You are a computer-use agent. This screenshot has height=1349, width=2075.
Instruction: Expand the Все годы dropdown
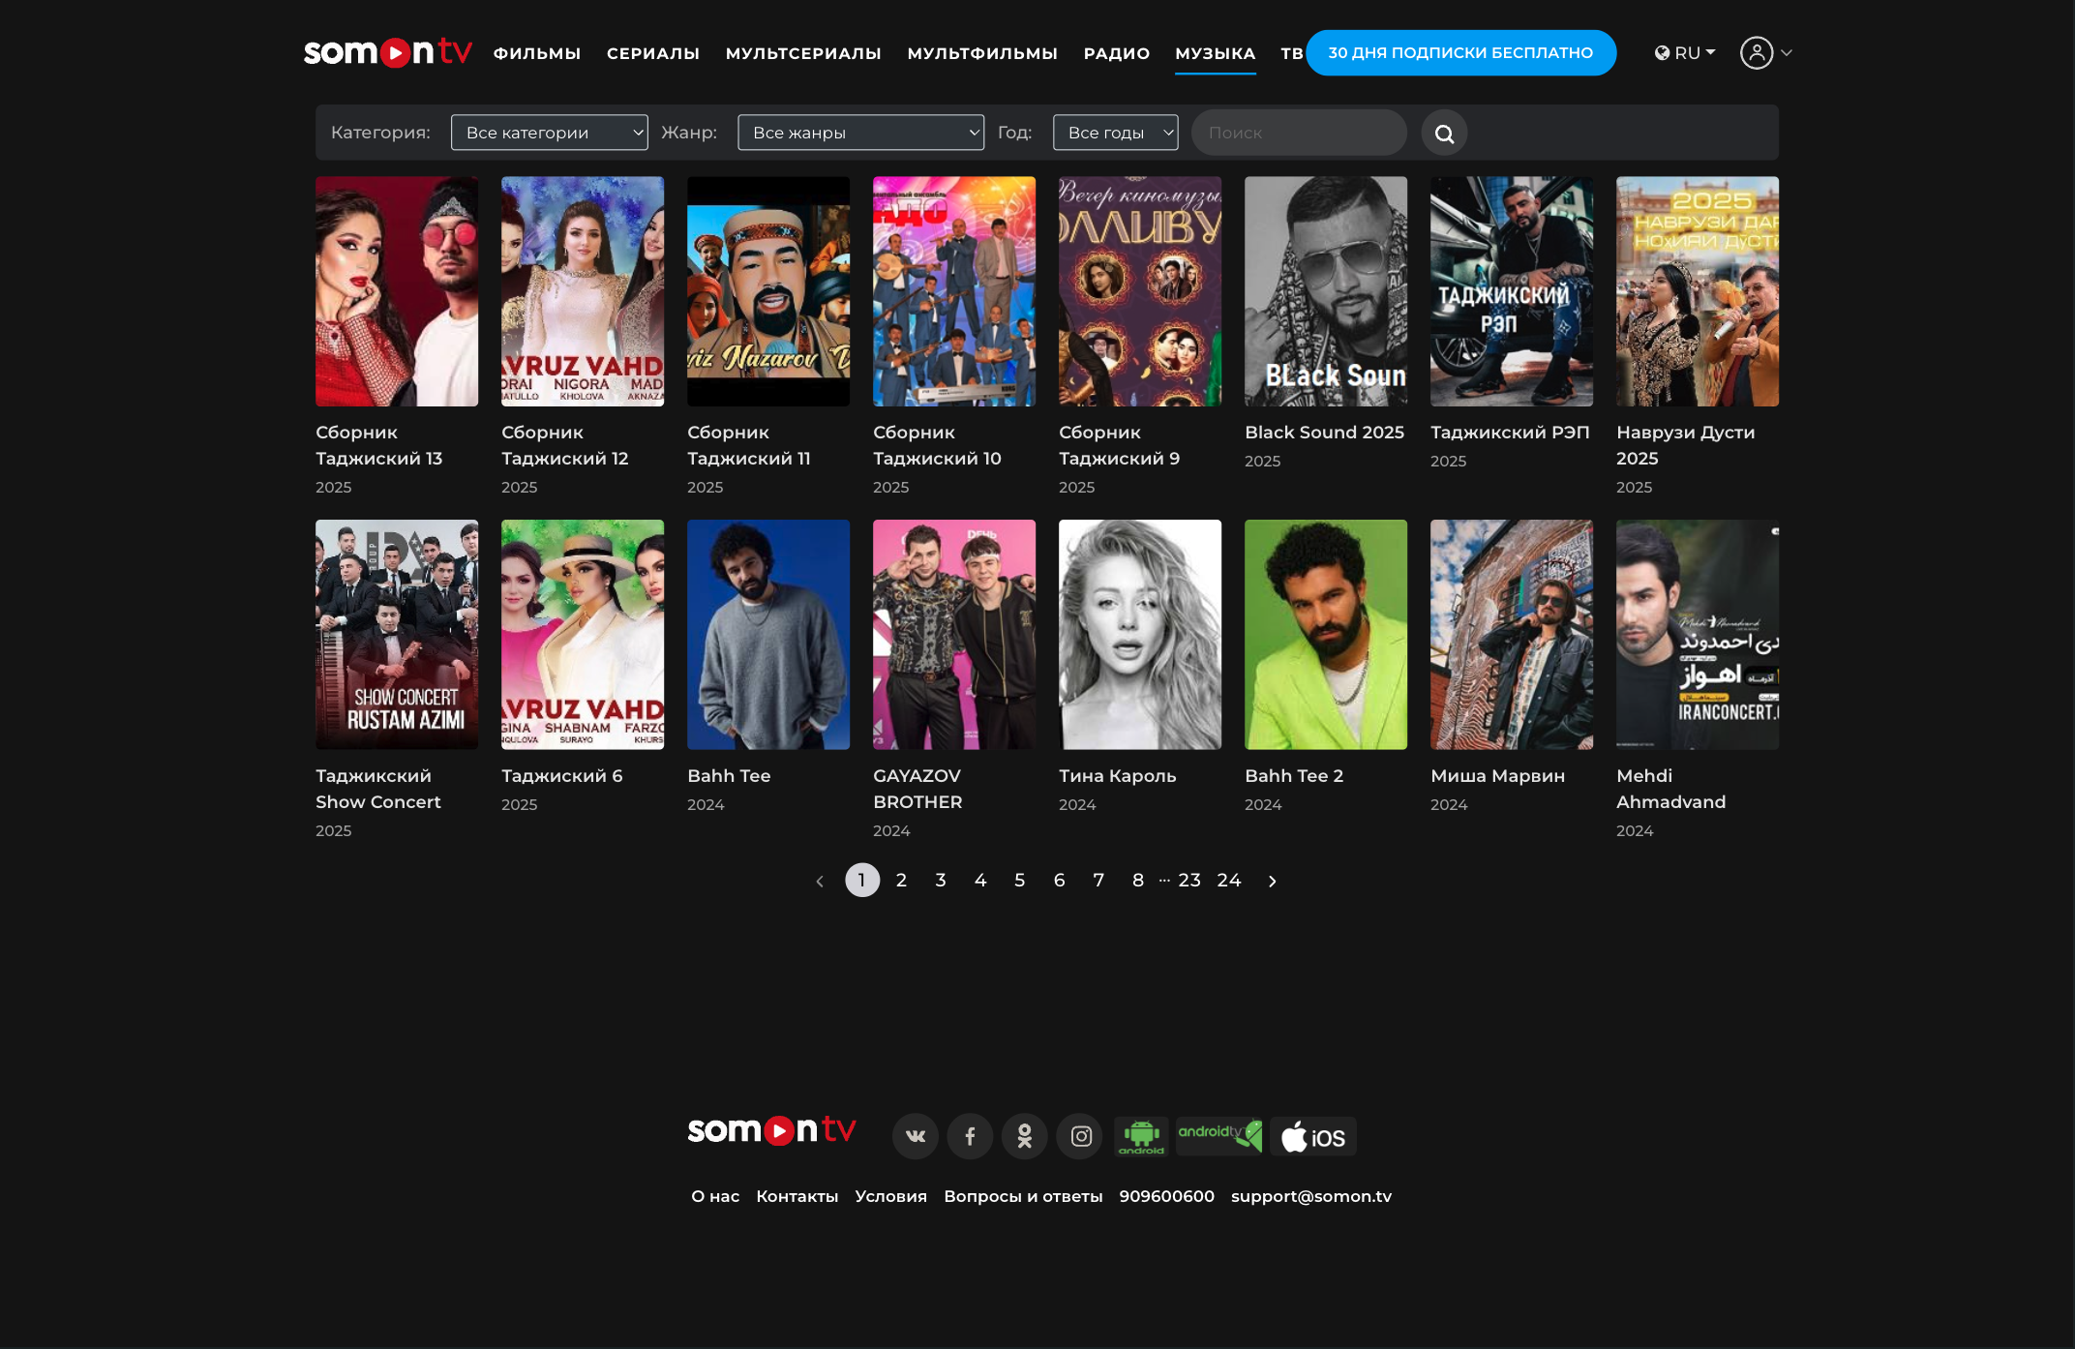(x=1116, y=133)
